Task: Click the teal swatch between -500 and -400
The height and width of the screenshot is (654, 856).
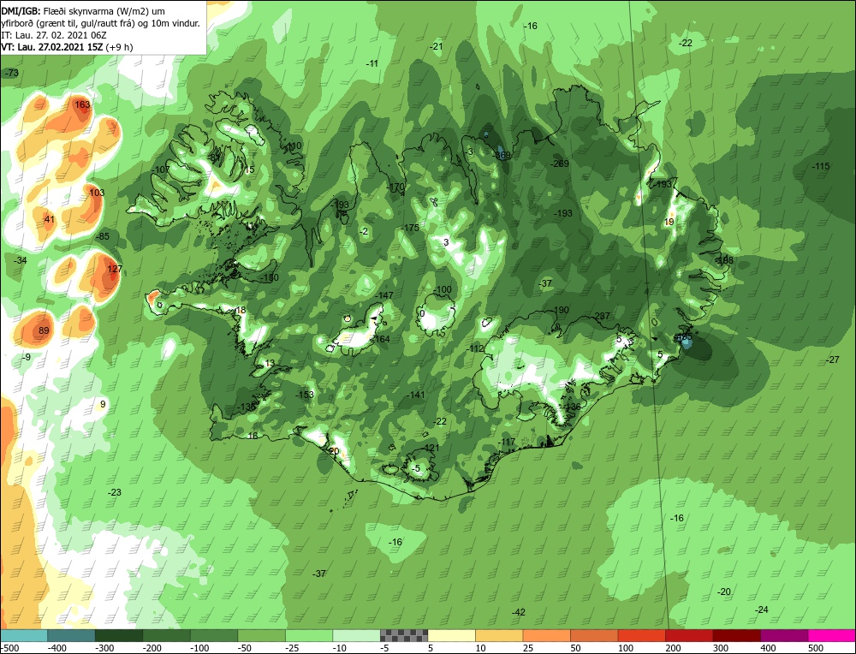Action: pos(24,635)
